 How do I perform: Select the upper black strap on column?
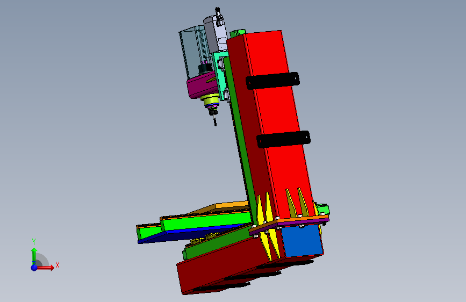273,81
